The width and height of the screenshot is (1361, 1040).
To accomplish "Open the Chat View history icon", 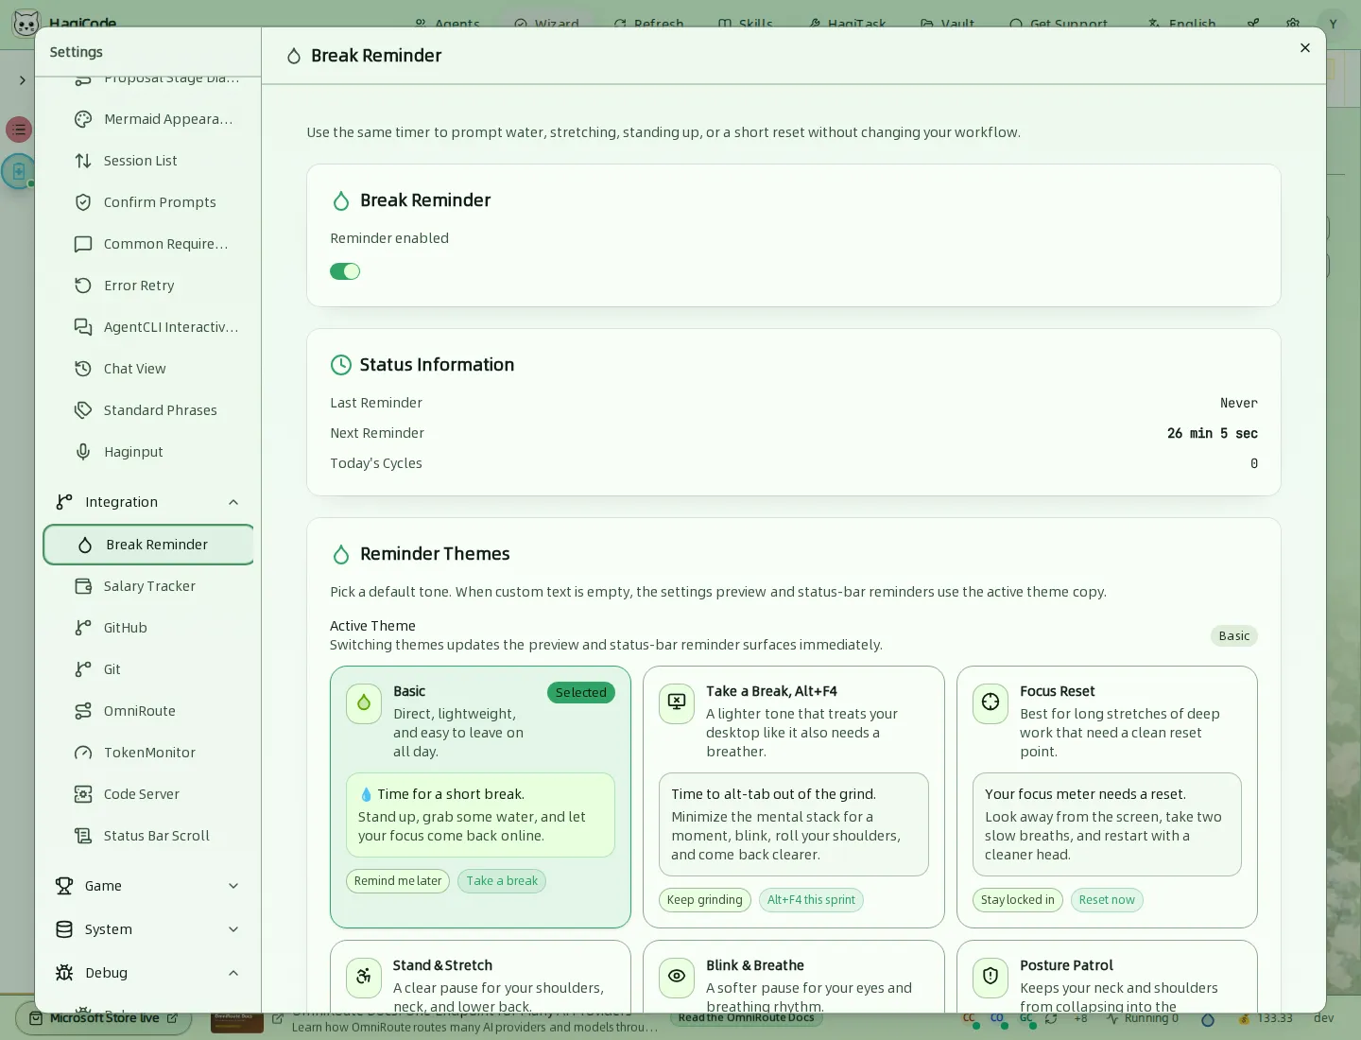I will point(83,369).
